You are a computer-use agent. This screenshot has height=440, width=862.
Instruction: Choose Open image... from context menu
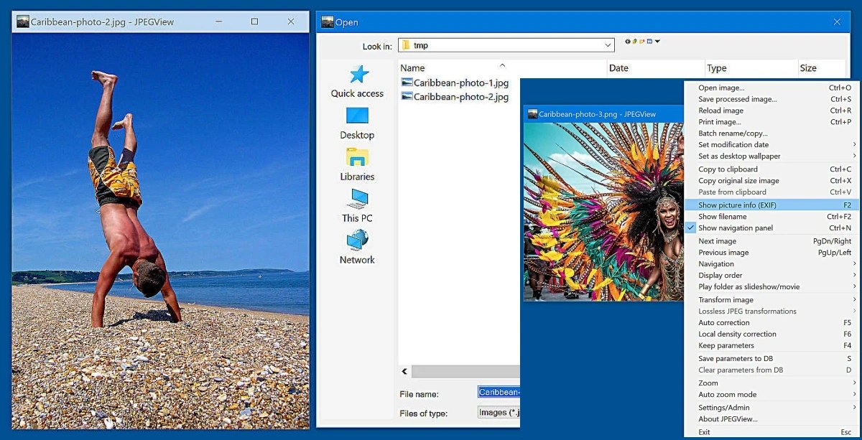[x=721, y=88]
